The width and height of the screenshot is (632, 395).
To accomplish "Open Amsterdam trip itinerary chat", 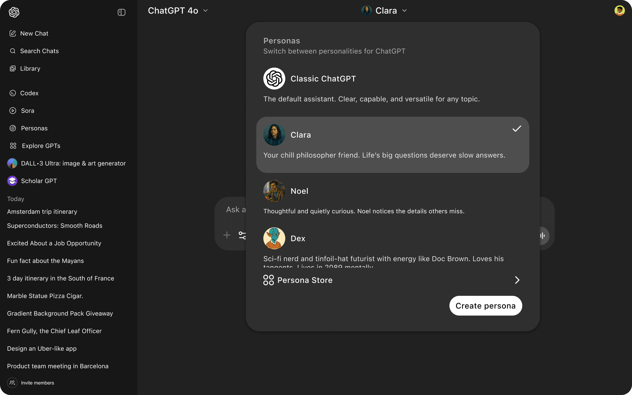I will coord(42,212).
